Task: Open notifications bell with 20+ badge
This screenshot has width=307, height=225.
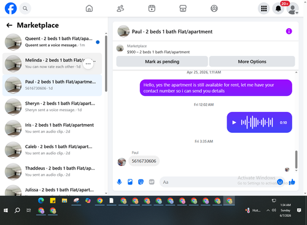Action: 278,9
